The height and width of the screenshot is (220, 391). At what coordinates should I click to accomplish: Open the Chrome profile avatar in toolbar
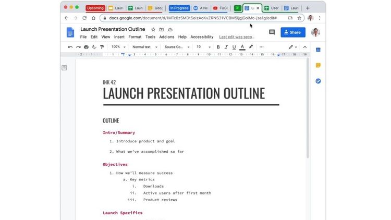point(311,18)
